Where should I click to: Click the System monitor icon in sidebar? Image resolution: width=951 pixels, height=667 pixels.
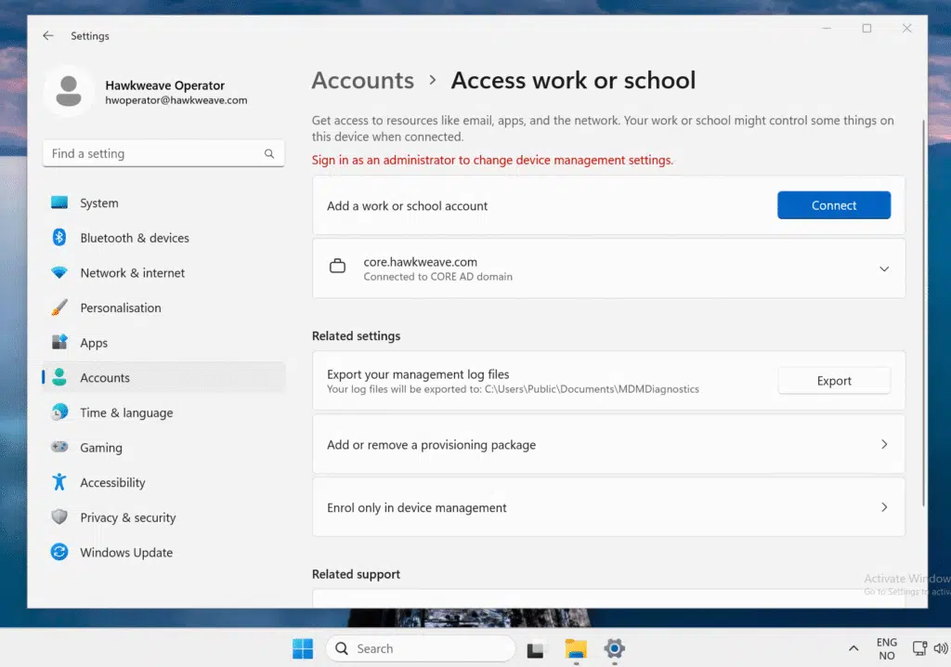pos(59,203)
